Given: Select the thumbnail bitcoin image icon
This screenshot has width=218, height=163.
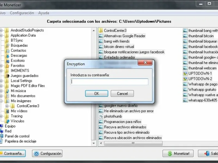Looking at the screenshot, I should [x=185, y=36].
